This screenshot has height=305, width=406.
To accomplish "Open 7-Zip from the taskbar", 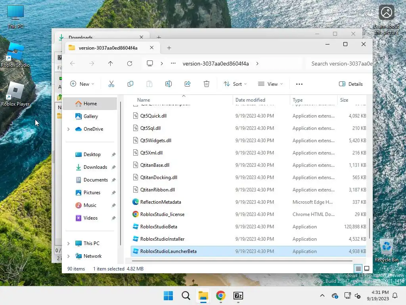I will pos(238,295).
